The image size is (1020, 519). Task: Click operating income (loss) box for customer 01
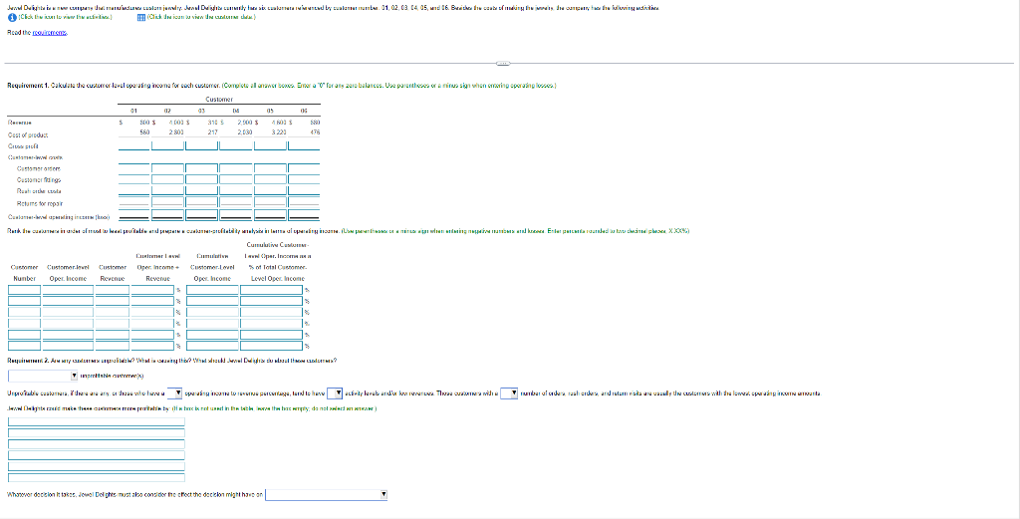click(x=134, y=214)
